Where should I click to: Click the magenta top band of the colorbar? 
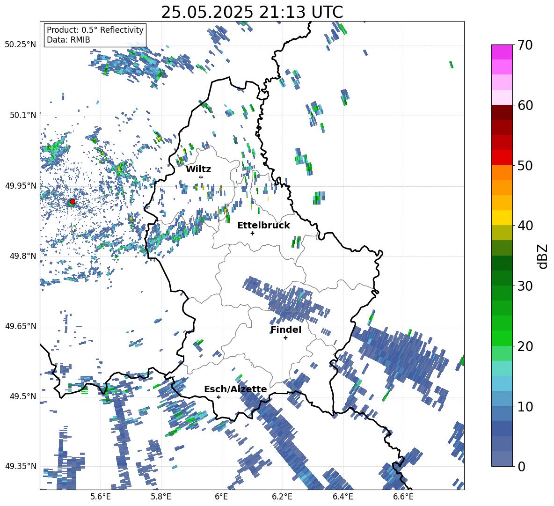(502, 52)
